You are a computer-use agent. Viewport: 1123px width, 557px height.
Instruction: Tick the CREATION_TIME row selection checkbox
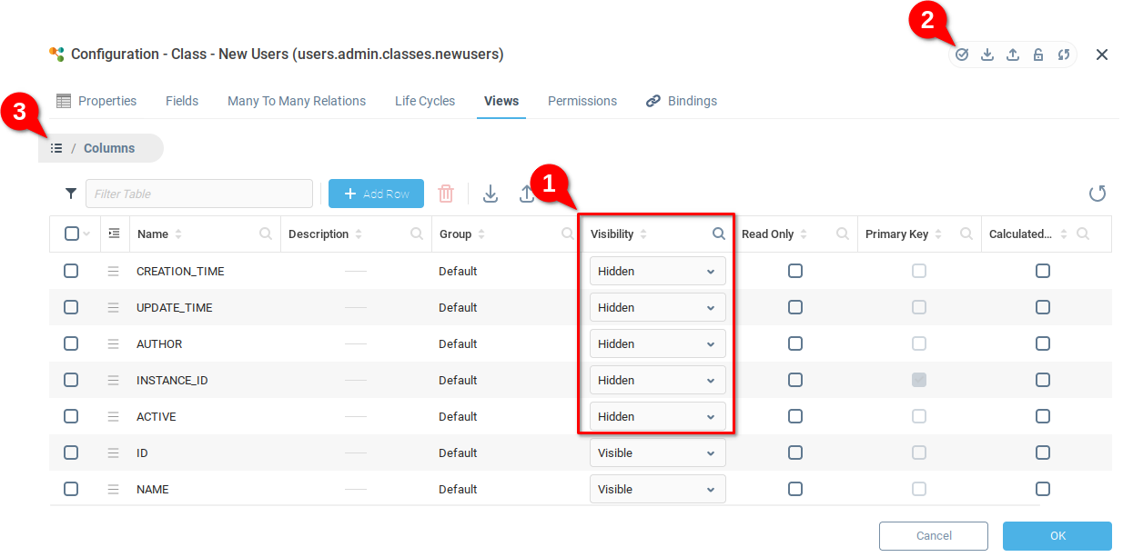pos(71,271)
